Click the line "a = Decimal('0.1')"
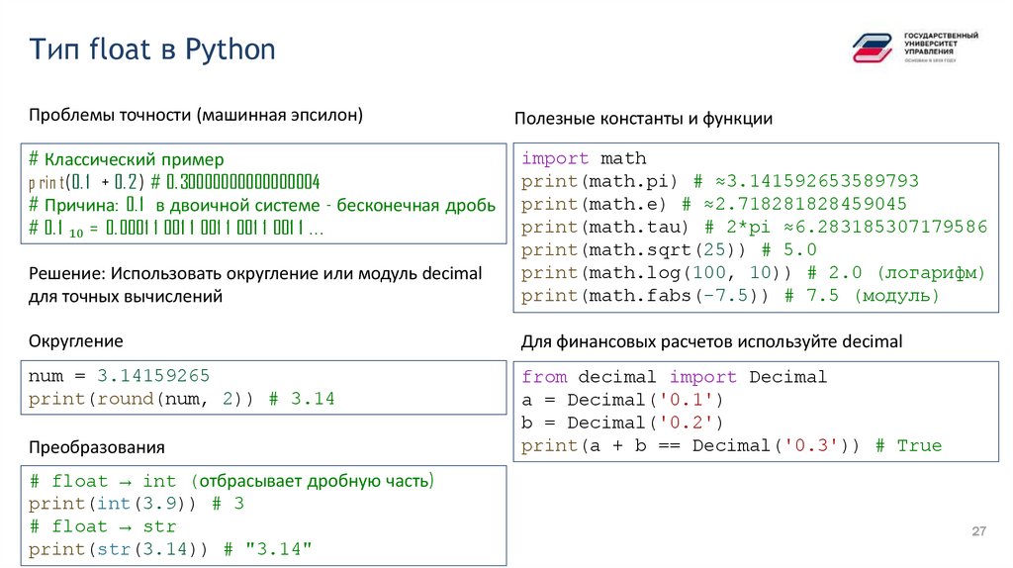This screenshot has width=1013, height=568. click(x=622, y=400)
